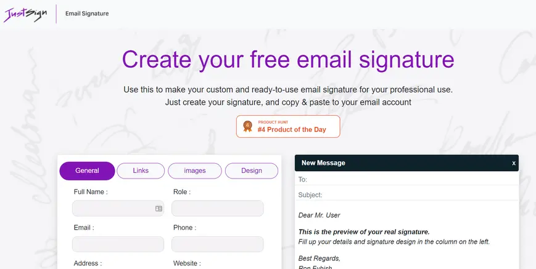Viewport: 536px width, 269px height.
Task: Click the New Message title bar
Action: point(401,163)
